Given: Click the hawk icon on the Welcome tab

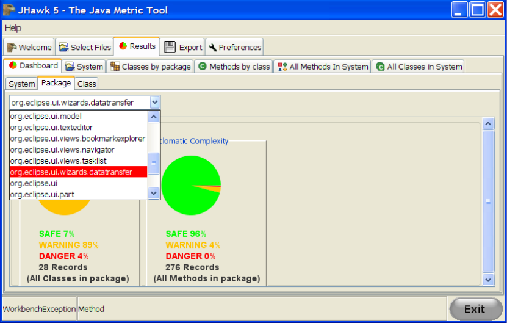Looking at the screenshot, I should click(12, 47).
